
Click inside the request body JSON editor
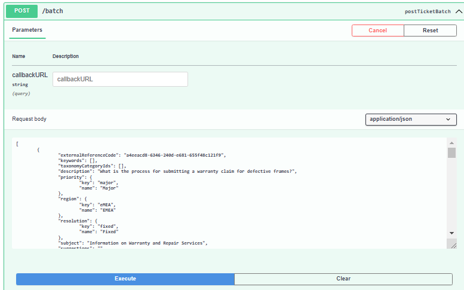(229, 193)
